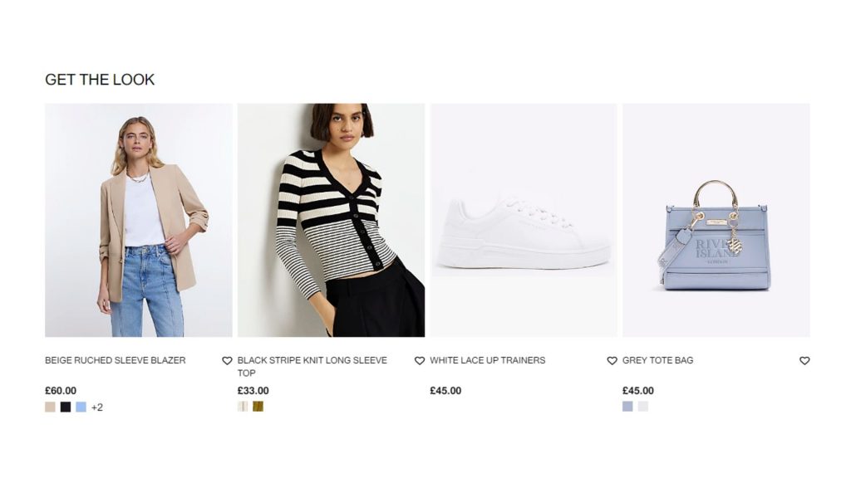Select beige color swatch for the blazer

[x=50, y=407]
